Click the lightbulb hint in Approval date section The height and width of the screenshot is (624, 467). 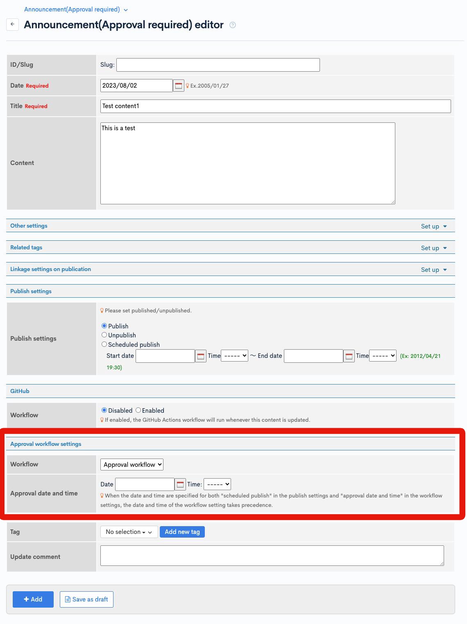(102, 495)
